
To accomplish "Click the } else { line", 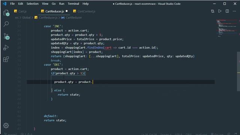I will (58, 90).
